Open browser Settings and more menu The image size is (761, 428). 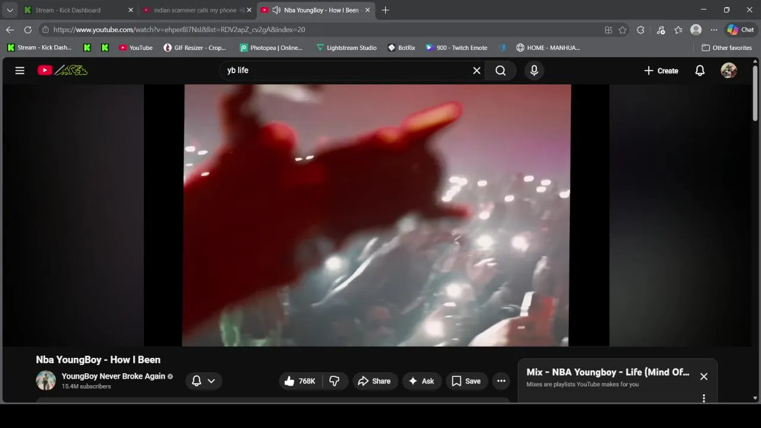[x=714, y=30]
